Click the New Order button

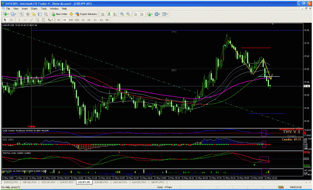point(60,14)
